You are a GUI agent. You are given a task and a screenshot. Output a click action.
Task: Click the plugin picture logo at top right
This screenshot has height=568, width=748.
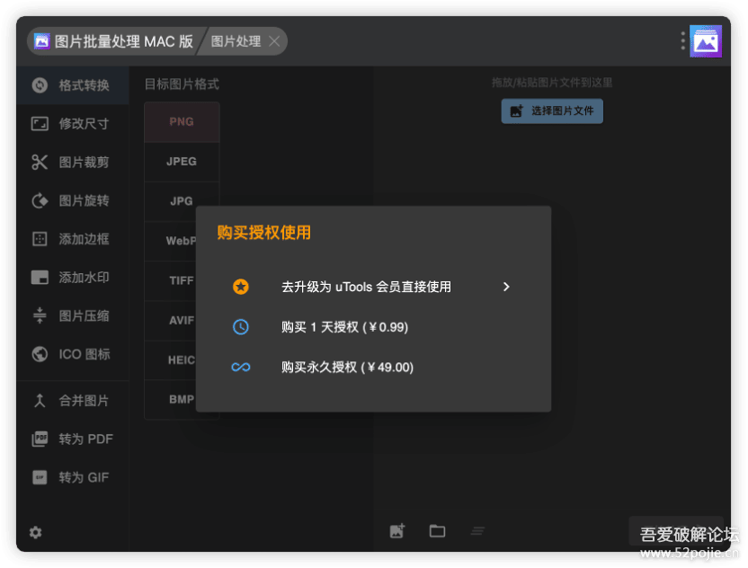706,41
